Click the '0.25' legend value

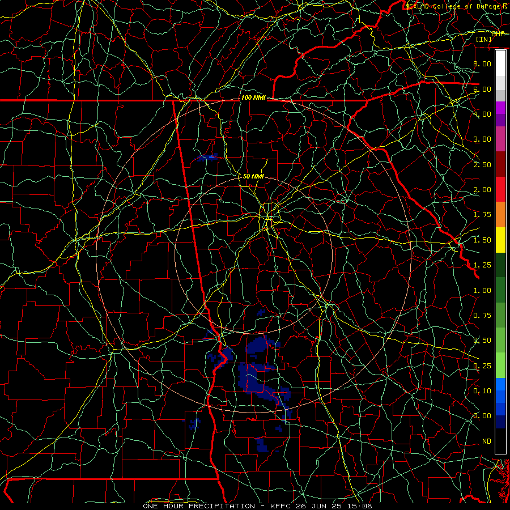pyautogui.click(x=482, y=366)
